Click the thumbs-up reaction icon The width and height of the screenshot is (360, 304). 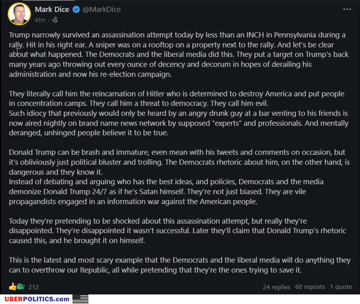coord(13,286)
